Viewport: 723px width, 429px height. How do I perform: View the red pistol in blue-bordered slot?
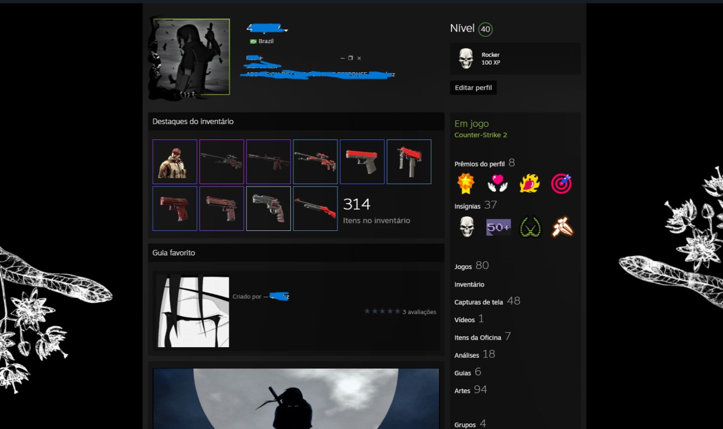(x=175, y=209)
